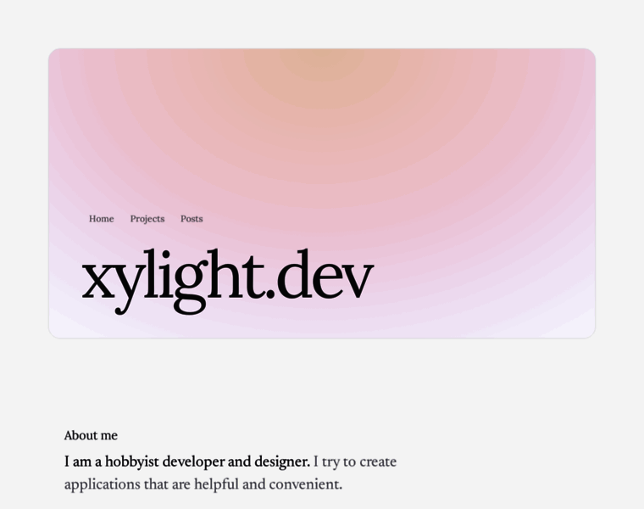Click the words "I am a" in the intro
This screenshot has width=644, height=509.
click(x=82, y=462)
